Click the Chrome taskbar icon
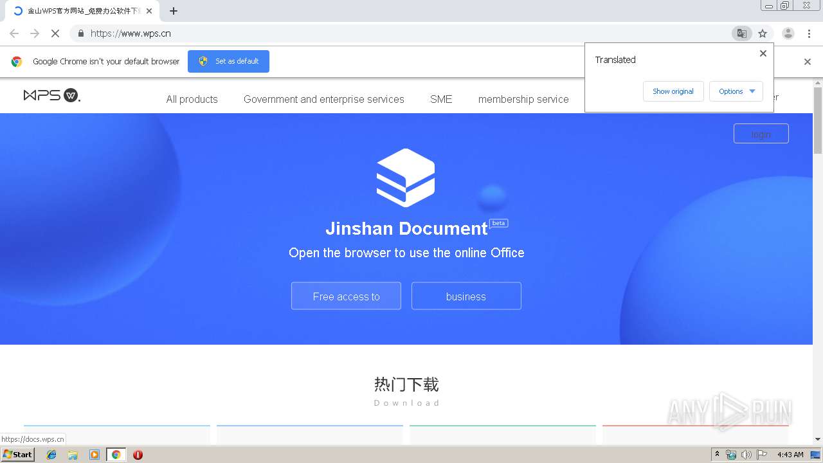823x463 pixels. click(x=116, y=455)
